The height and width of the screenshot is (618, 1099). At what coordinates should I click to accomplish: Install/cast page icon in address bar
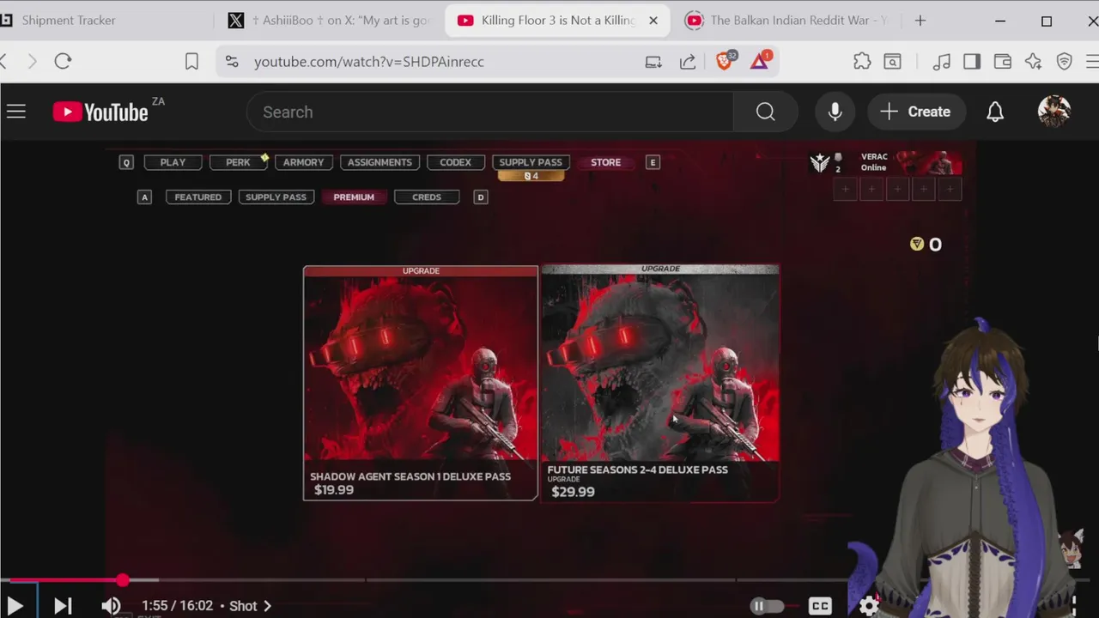(x=653, y=61)
